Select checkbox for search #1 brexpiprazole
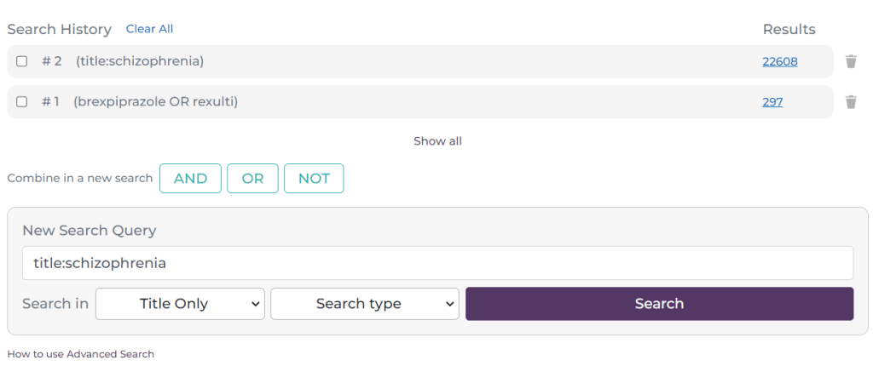The image size is (873, 366). point(22,102)
